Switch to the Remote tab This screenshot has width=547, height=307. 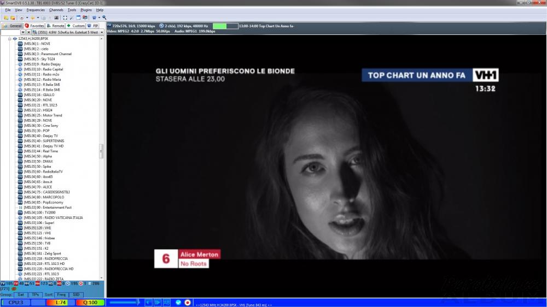55,26
